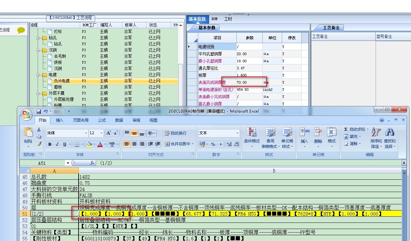Open the font size dropdown showing 12
Image resolution: width=411 pixels, height=241 pixels.
(x=101, y=133)
